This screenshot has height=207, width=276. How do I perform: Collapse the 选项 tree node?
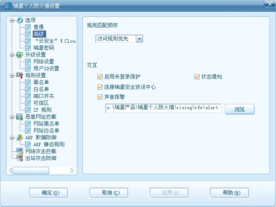12,20
